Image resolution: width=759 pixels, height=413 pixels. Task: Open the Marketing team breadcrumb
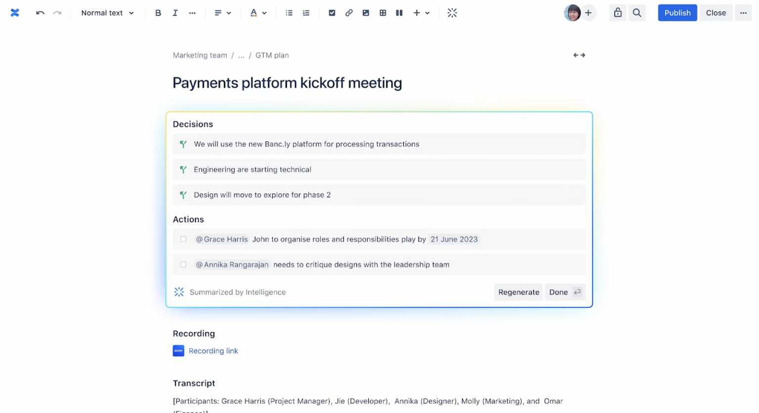pos(200,55)
